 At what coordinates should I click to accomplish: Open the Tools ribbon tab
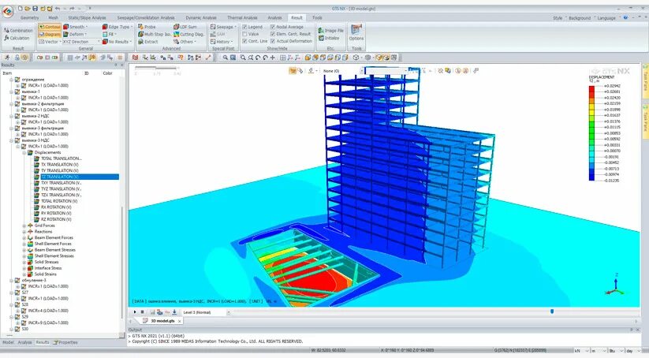[x=318, y=18]
